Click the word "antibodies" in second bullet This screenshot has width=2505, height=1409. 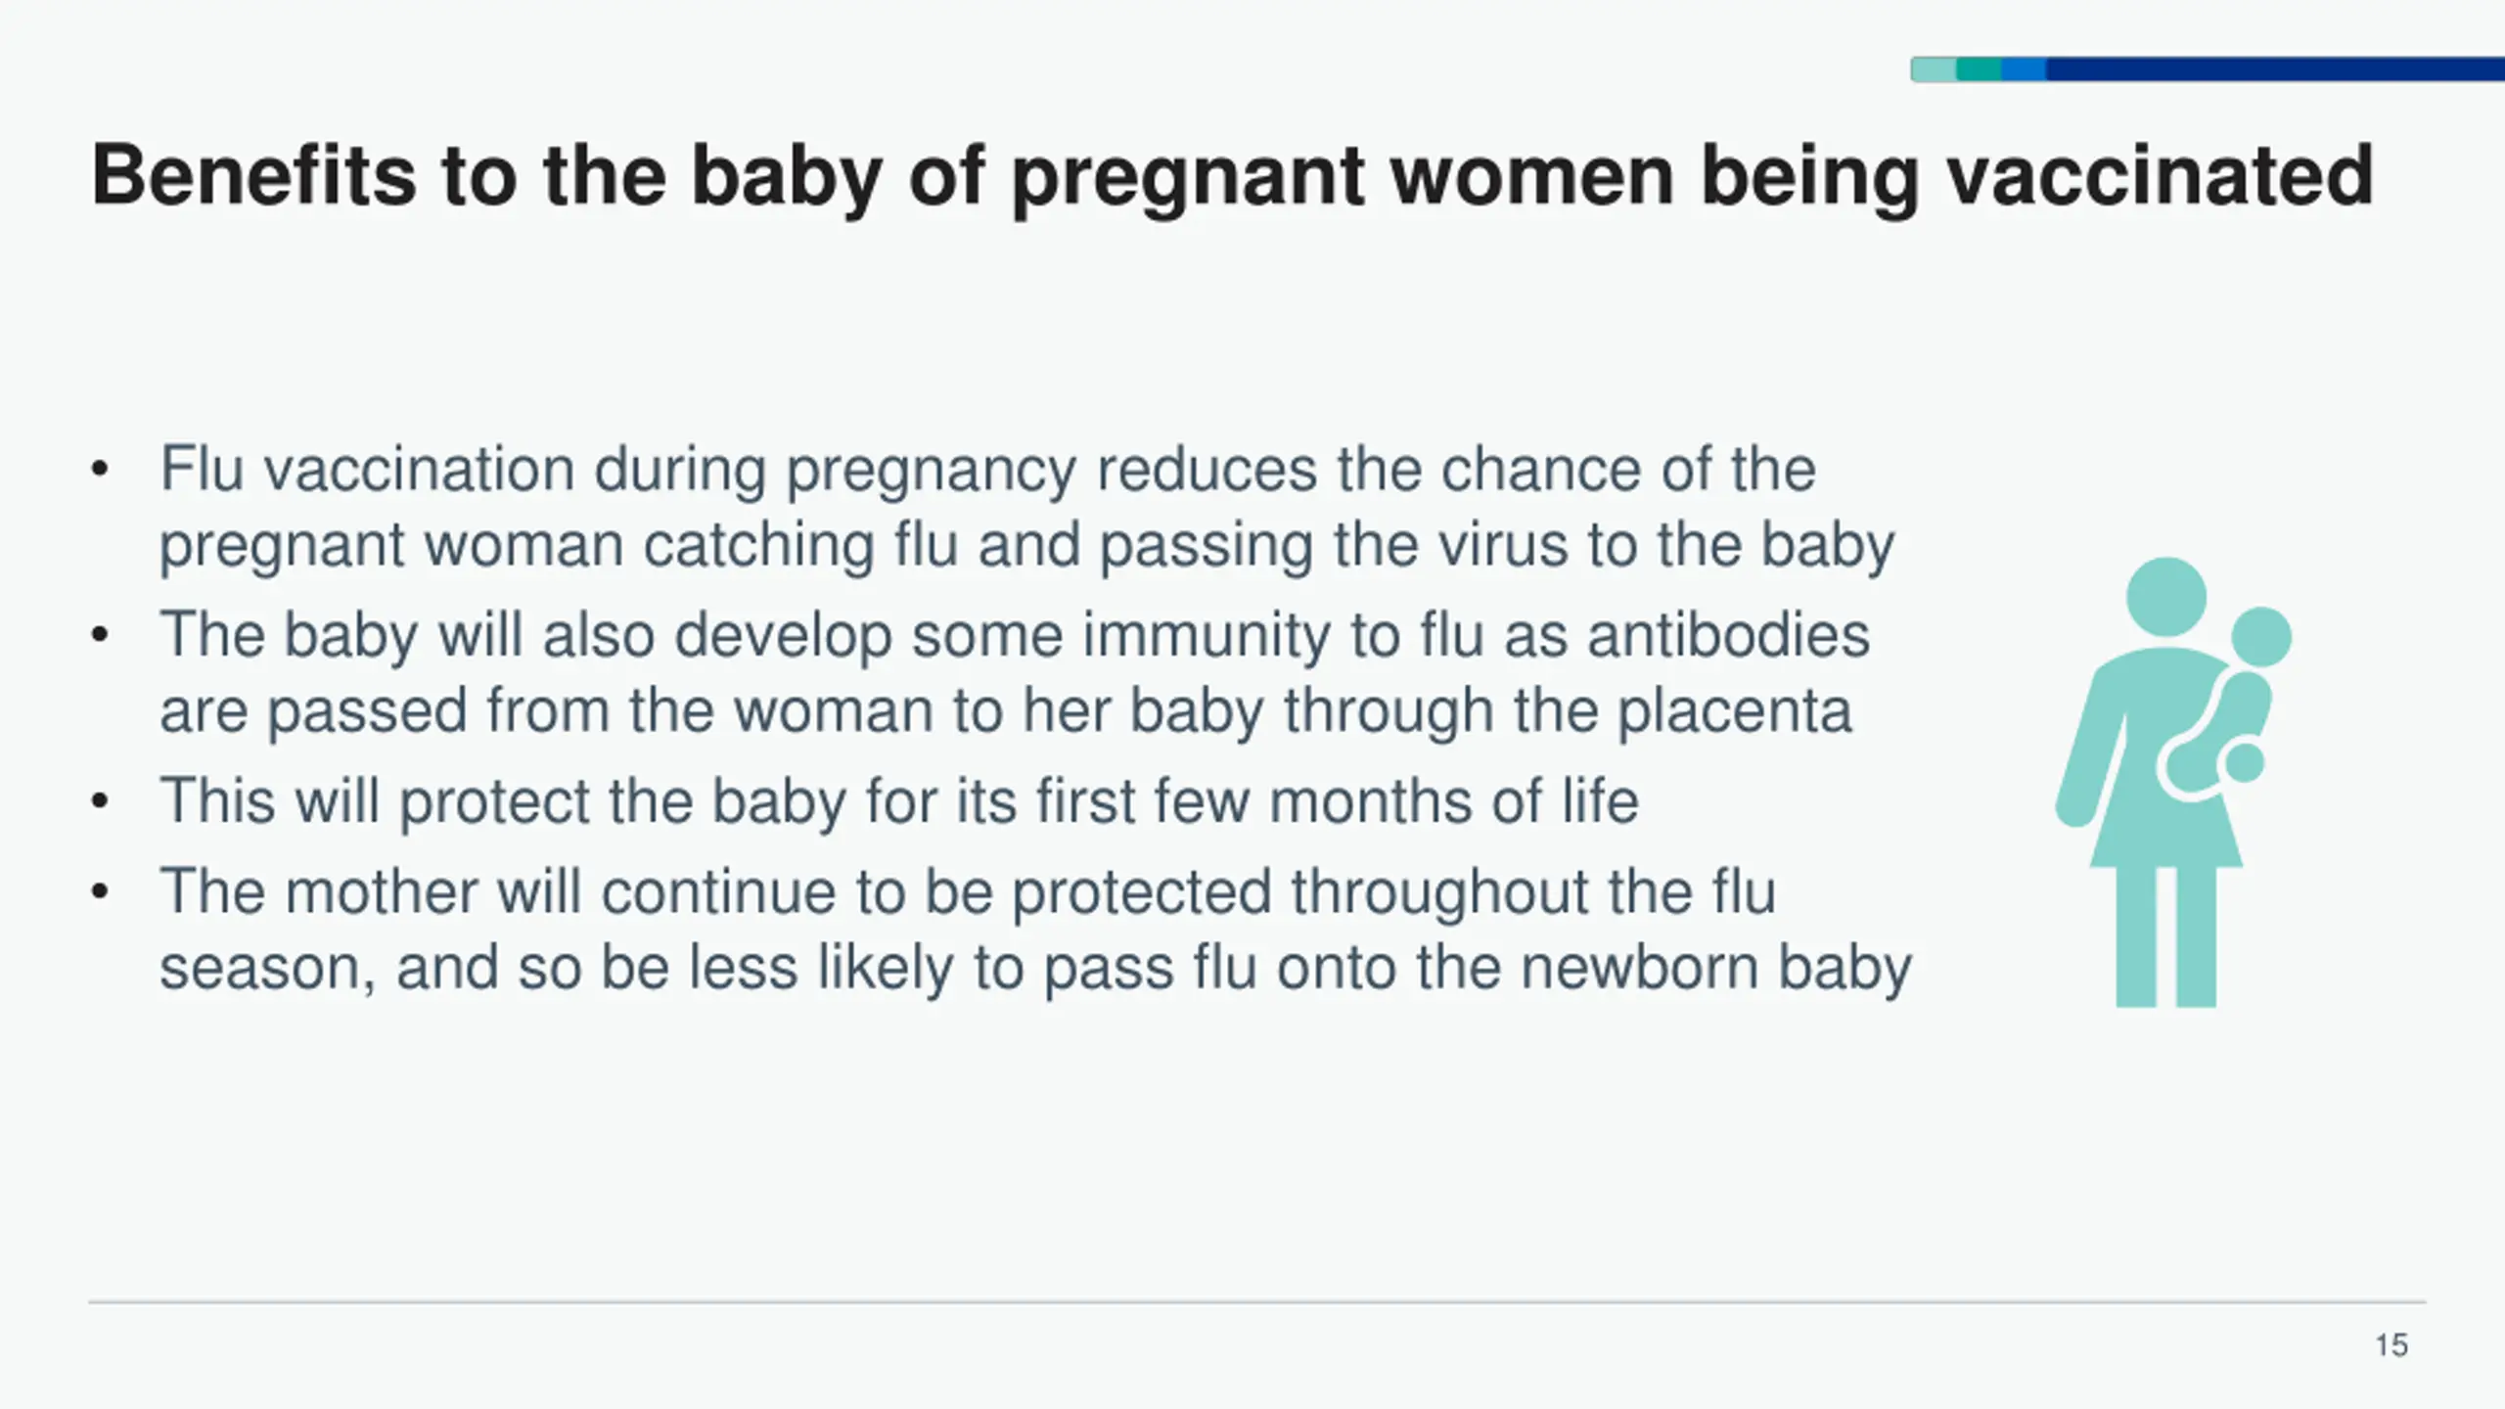click(1728, 635)
